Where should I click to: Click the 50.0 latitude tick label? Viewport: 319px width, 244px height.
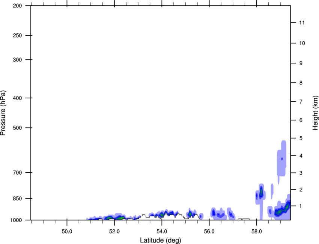(67, 232)
